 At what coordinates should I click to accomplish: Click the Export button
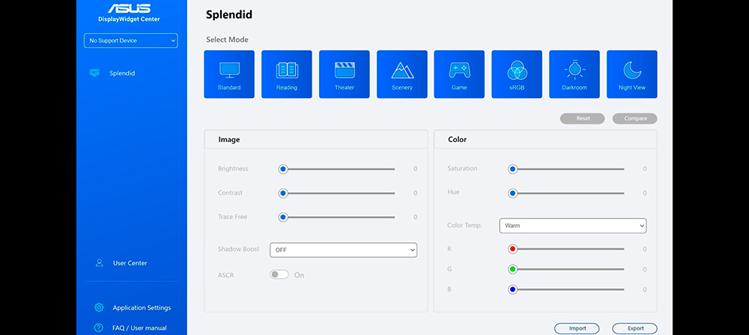pyautogui.click(x=635, y=328)
